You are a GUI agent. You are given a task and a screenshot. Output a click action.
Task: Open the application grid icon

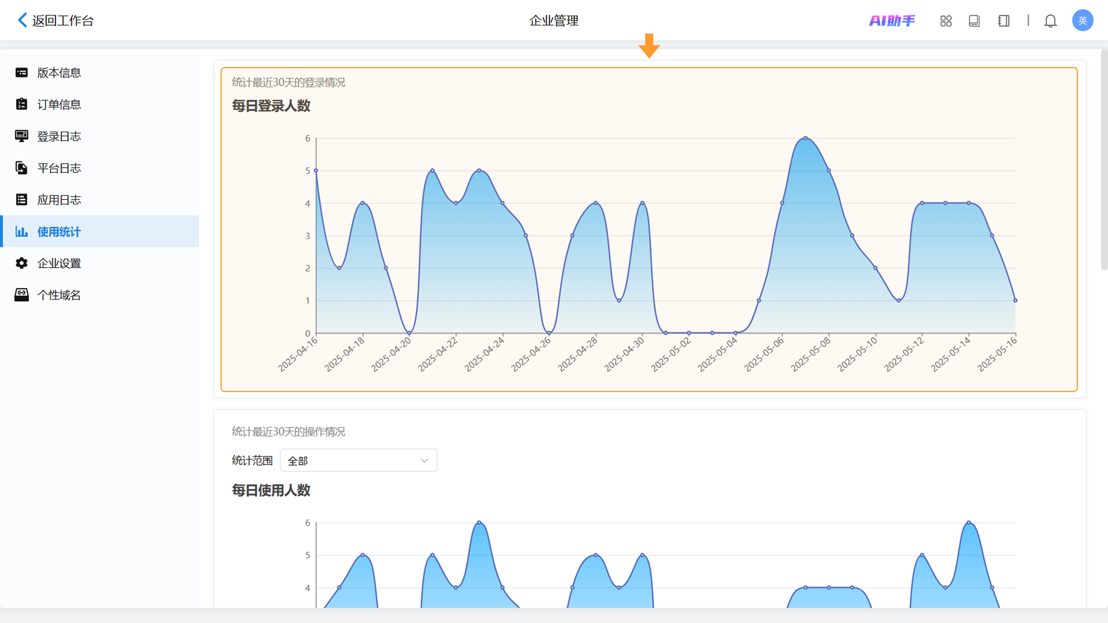[946, 21]
